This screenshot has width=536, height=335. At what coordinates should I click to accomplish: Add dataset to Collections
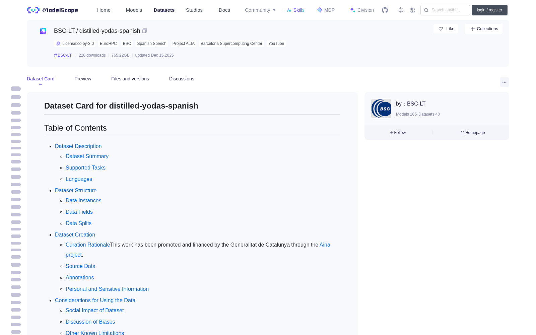tap(484, 29)
